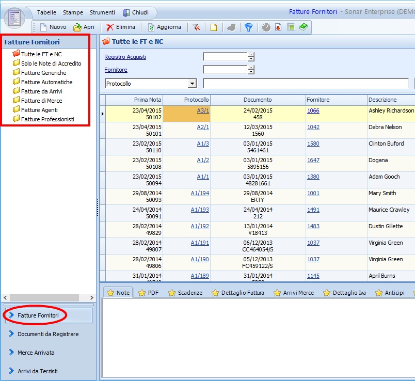This screenshot has height=381, width=415.
Task: Select Fatture Automatiche folder in tree
Action: click(46, 82)
